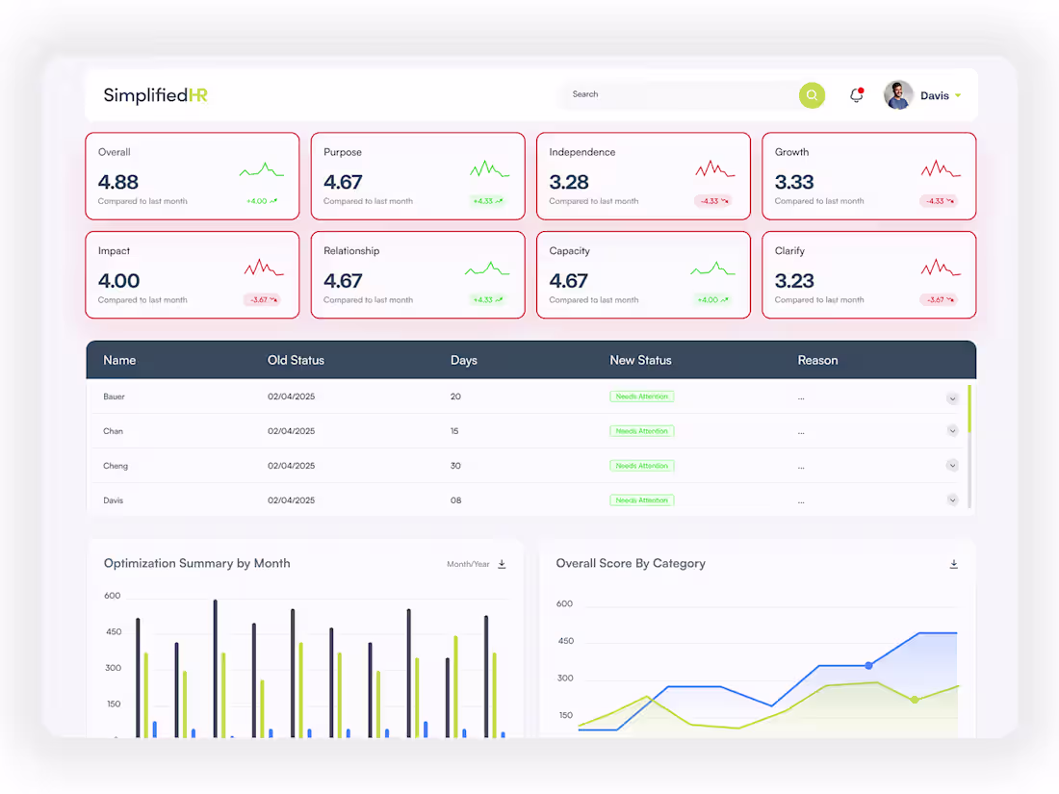Screen dimensions: 1059x794
Task: Click Needs Attention tag in Davis row
Action: (641, 500)
